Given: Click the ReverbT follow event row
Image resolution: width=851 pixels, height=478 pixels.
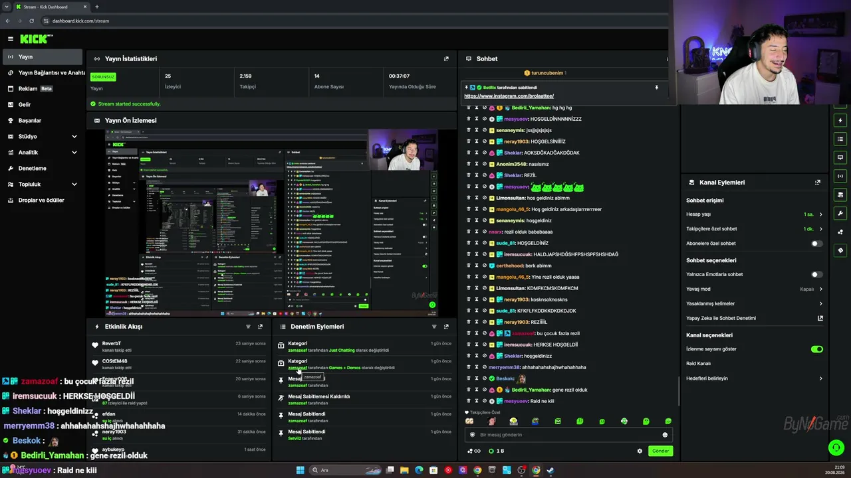Looking at the screenshot, I should 180,347.
